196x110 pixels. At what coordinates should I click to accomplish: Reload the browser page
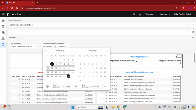pos(12,8)
